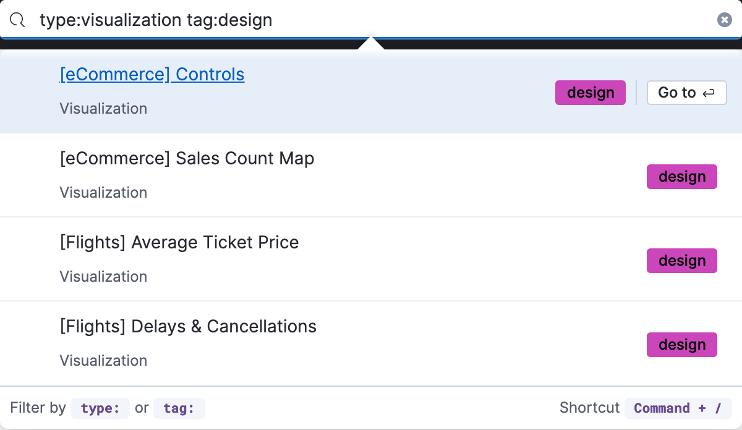The height and width of the screenshot is (430, 742).
Task: Open the [eCommerce] Controls visualization
Action: point(152,74)
